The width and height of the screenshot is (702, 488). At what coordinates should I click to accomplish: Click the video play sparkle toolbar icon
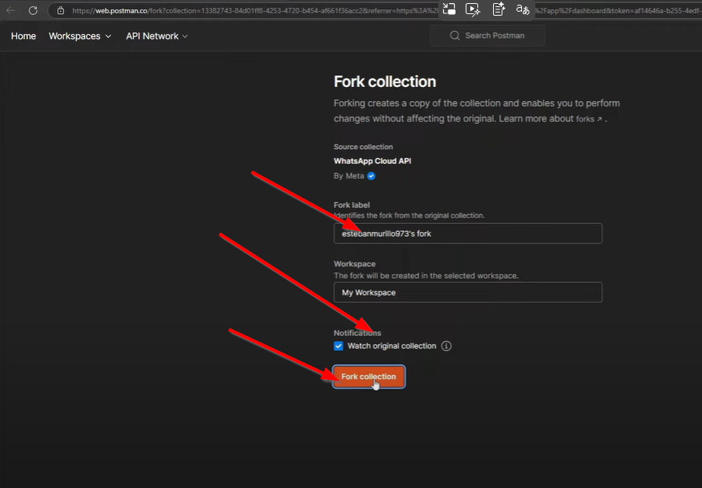pyautogui.click(x=473, y=9)
